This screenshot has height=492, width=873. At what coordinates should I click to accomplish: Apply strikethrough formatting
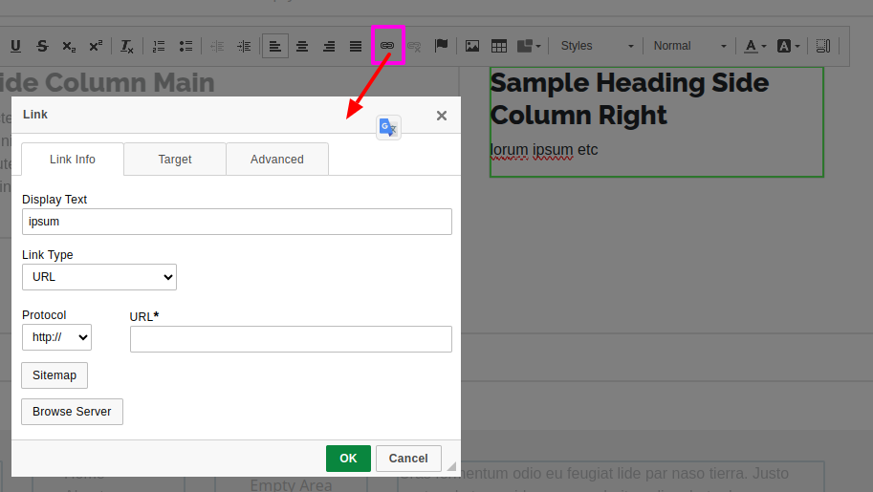click(42, 46)
